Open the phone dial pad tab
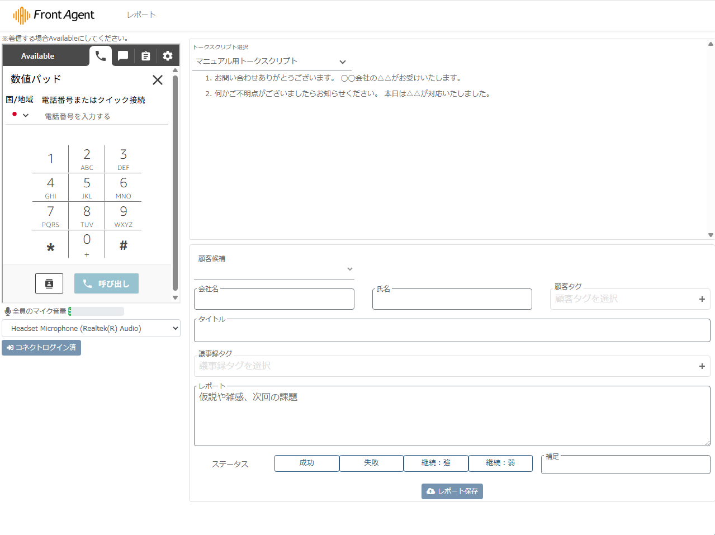The width and height of the screenshot is (715, 535). 101,56
